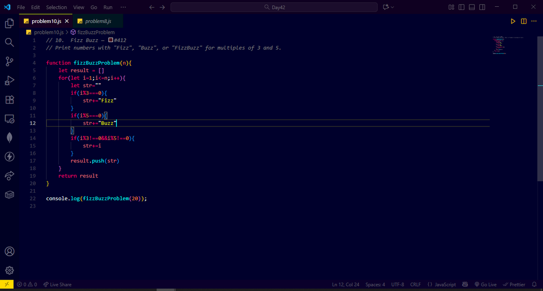This screenshot has height=291, width=543.
Task: Click the Prettier status bar icon
Action: point(514,284)
